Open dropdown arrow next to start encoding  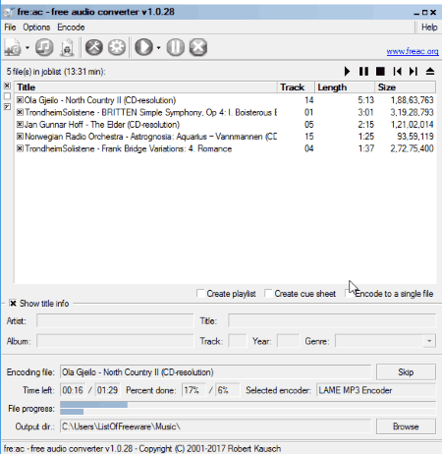[158, 48]
